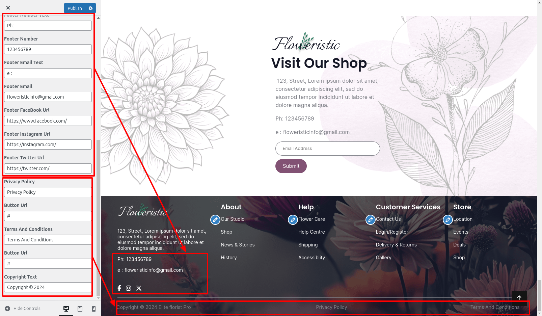Click the edit pencil icon beside Contact Us
This screenshot has height=316, width=542.
pyautogui.click(x=371, y=220)
